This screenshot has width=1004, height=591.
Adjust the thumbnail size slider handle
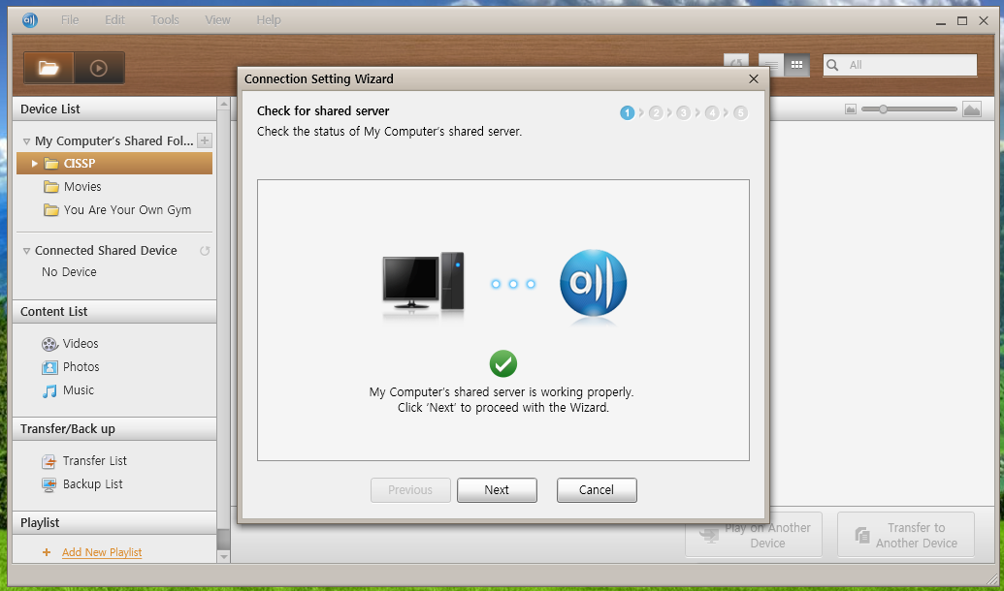click(883, 109)
